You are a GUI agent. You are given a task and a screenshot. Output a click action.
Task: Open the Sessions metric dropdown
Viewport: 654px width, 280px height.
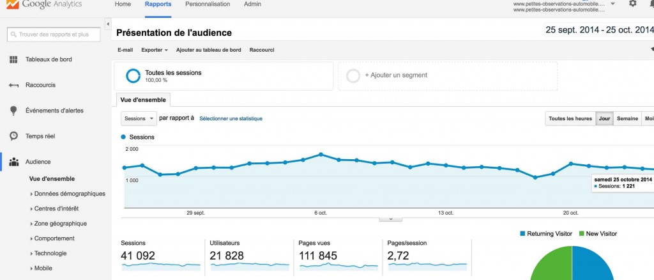(139, 118)
